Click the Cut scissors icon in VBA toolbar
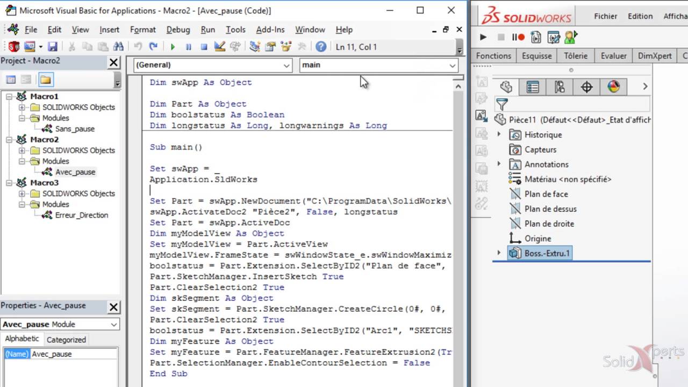The height and width of the screenshot is (387, 688). click(71, 47)
